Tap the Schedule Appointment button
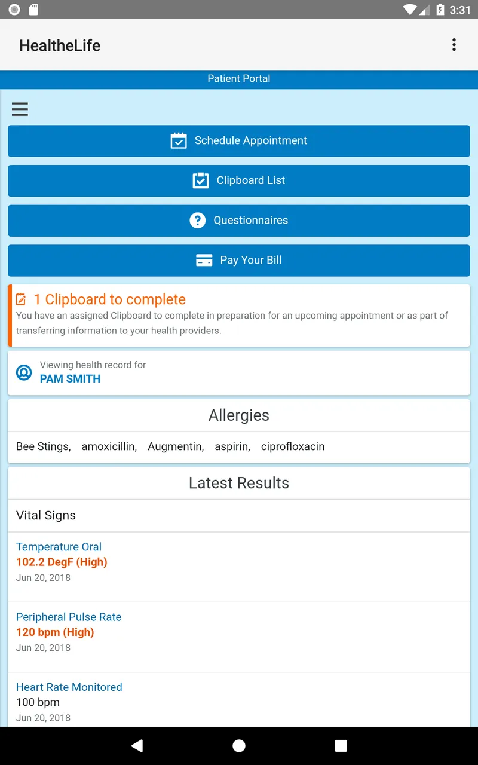This screenshot has width=478, height=765. 239,140
